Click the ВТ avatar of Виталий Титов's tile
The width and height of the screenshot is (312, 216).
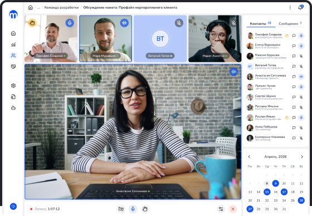(160, 38)
